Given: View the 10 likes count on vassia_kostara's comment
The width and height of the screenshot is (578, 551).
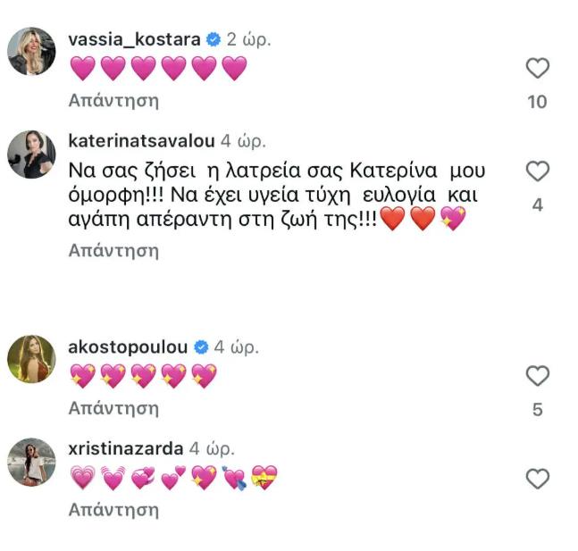Looking at the screenshot, I should (537, 102).
